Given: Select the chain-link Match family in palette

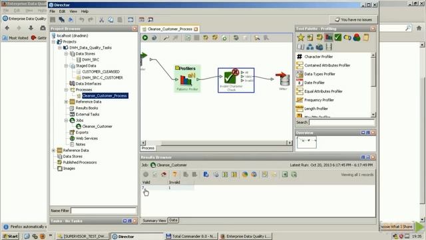Looking at the screenshot, I should point(347,37).
